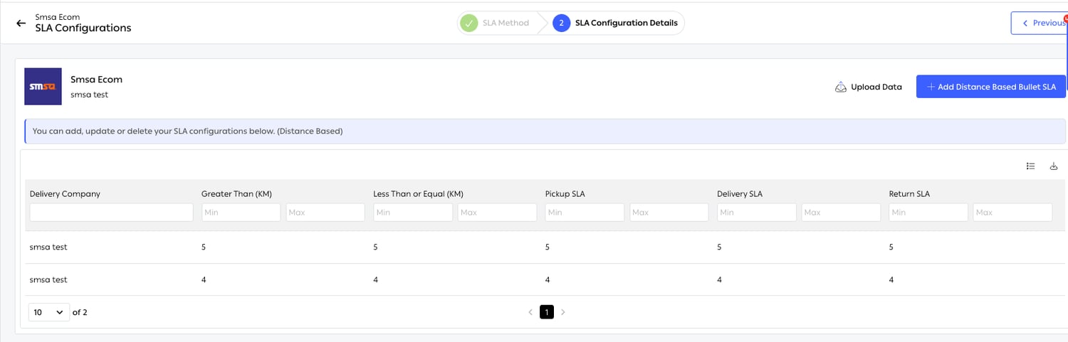The height and width of the screenshot is (342, 1068).
Task: Sort by Delivery Company column header
Action: coord(65,193)
